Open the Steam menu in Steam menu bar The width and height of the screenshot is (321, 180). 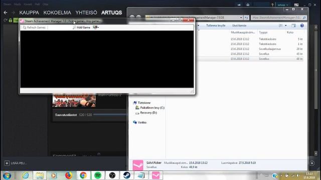pyautogui.click(x=8, y=4)
